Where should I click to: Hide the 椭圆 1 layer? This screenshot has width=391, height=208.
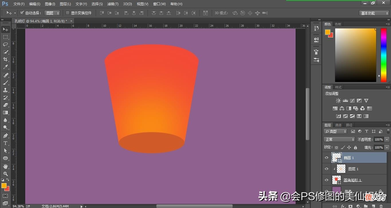[327, 158]
